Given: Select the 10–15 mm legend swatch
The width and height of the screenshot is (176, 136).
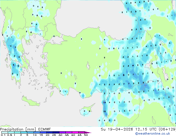Looking at the screenshot, I should [37, 132].
